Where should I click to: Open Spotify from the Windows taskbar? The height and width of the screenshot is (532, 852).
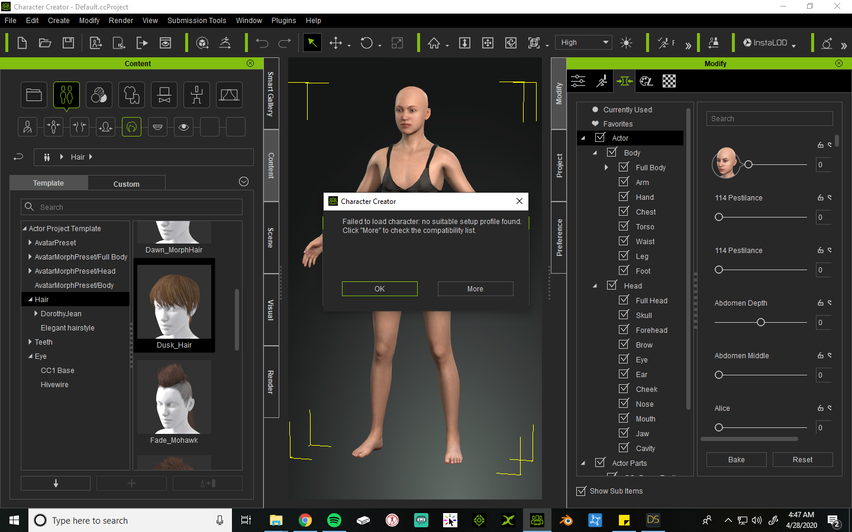tap(334, 520)
